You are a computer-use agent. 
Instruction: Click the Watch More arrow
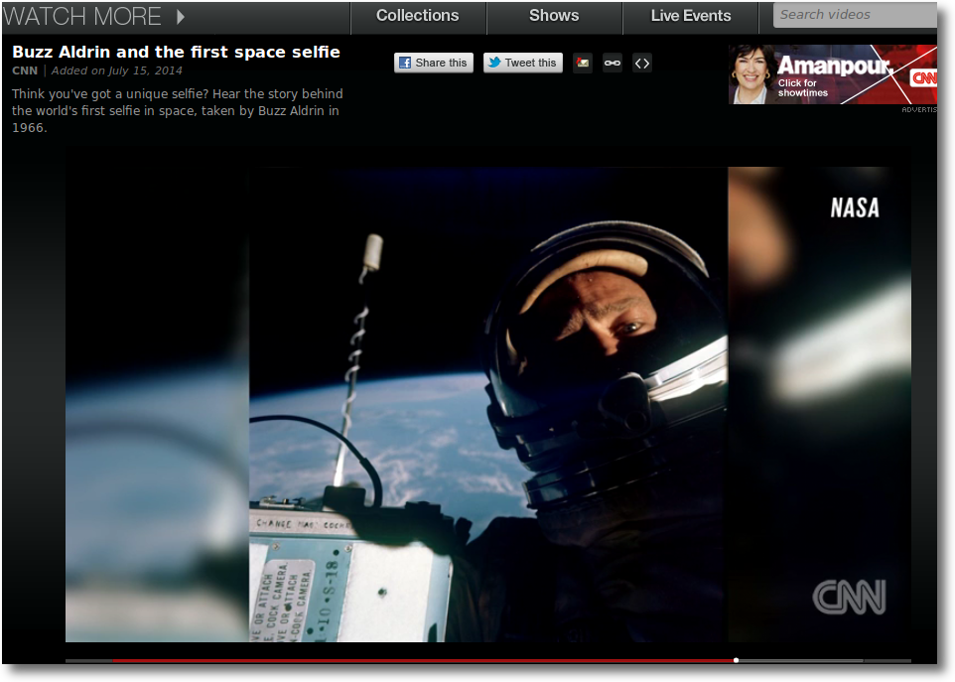coord(181,17)
